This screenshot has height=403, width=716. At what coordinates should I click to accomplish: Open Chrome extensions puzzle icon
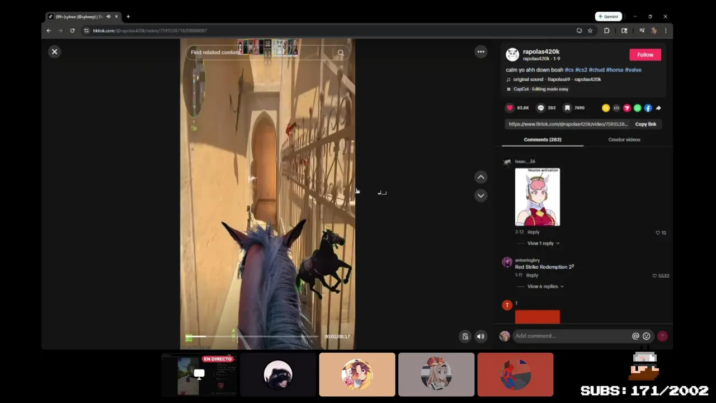(x=606, y=31)
